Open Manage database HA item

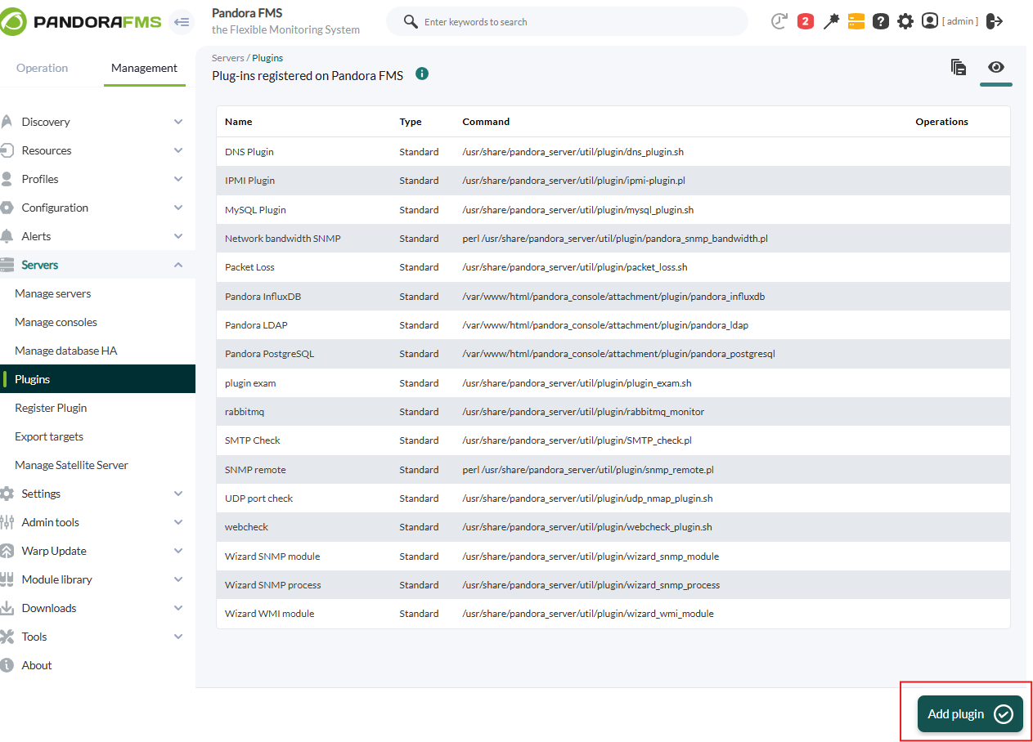tap(66, 351)
